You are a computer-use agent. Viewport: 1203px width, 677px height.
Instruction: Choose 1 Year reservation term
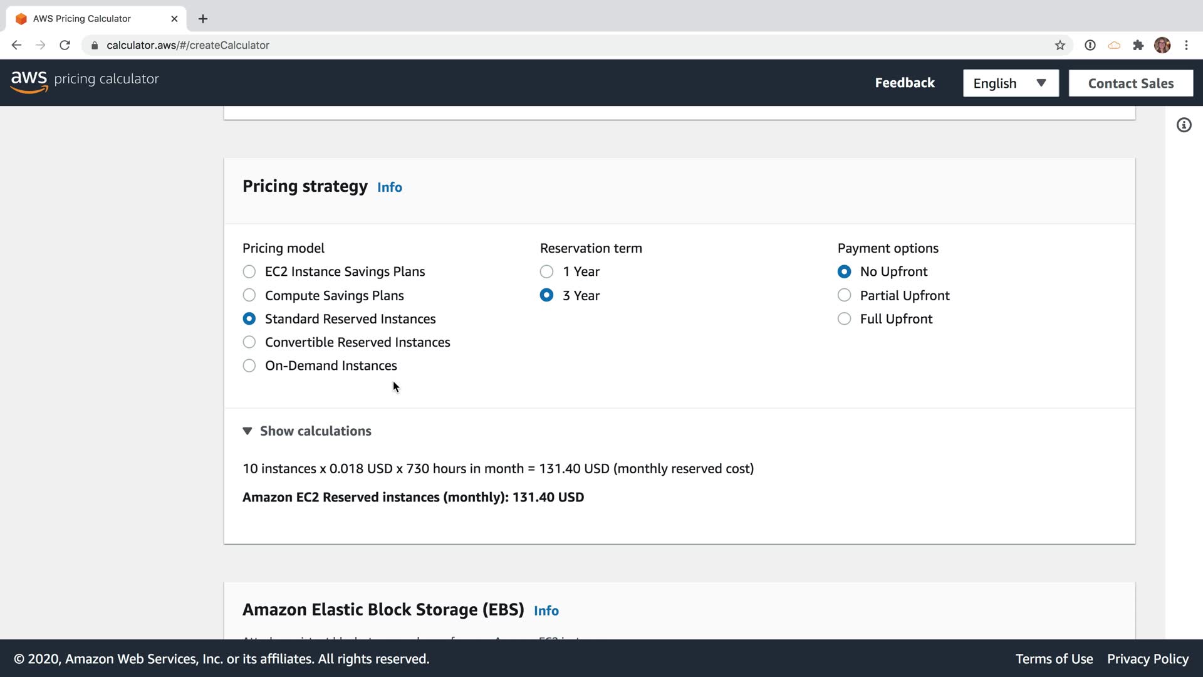[547, 272]
